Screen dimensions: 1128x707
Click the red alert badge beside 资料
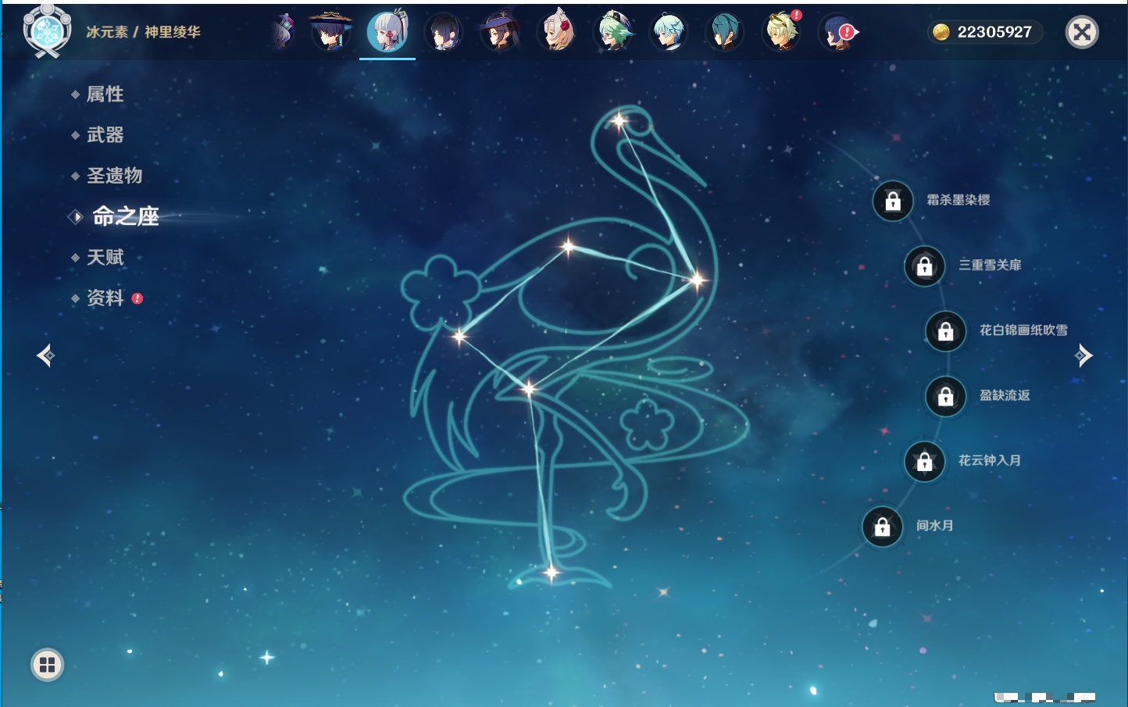pos(137,298)
